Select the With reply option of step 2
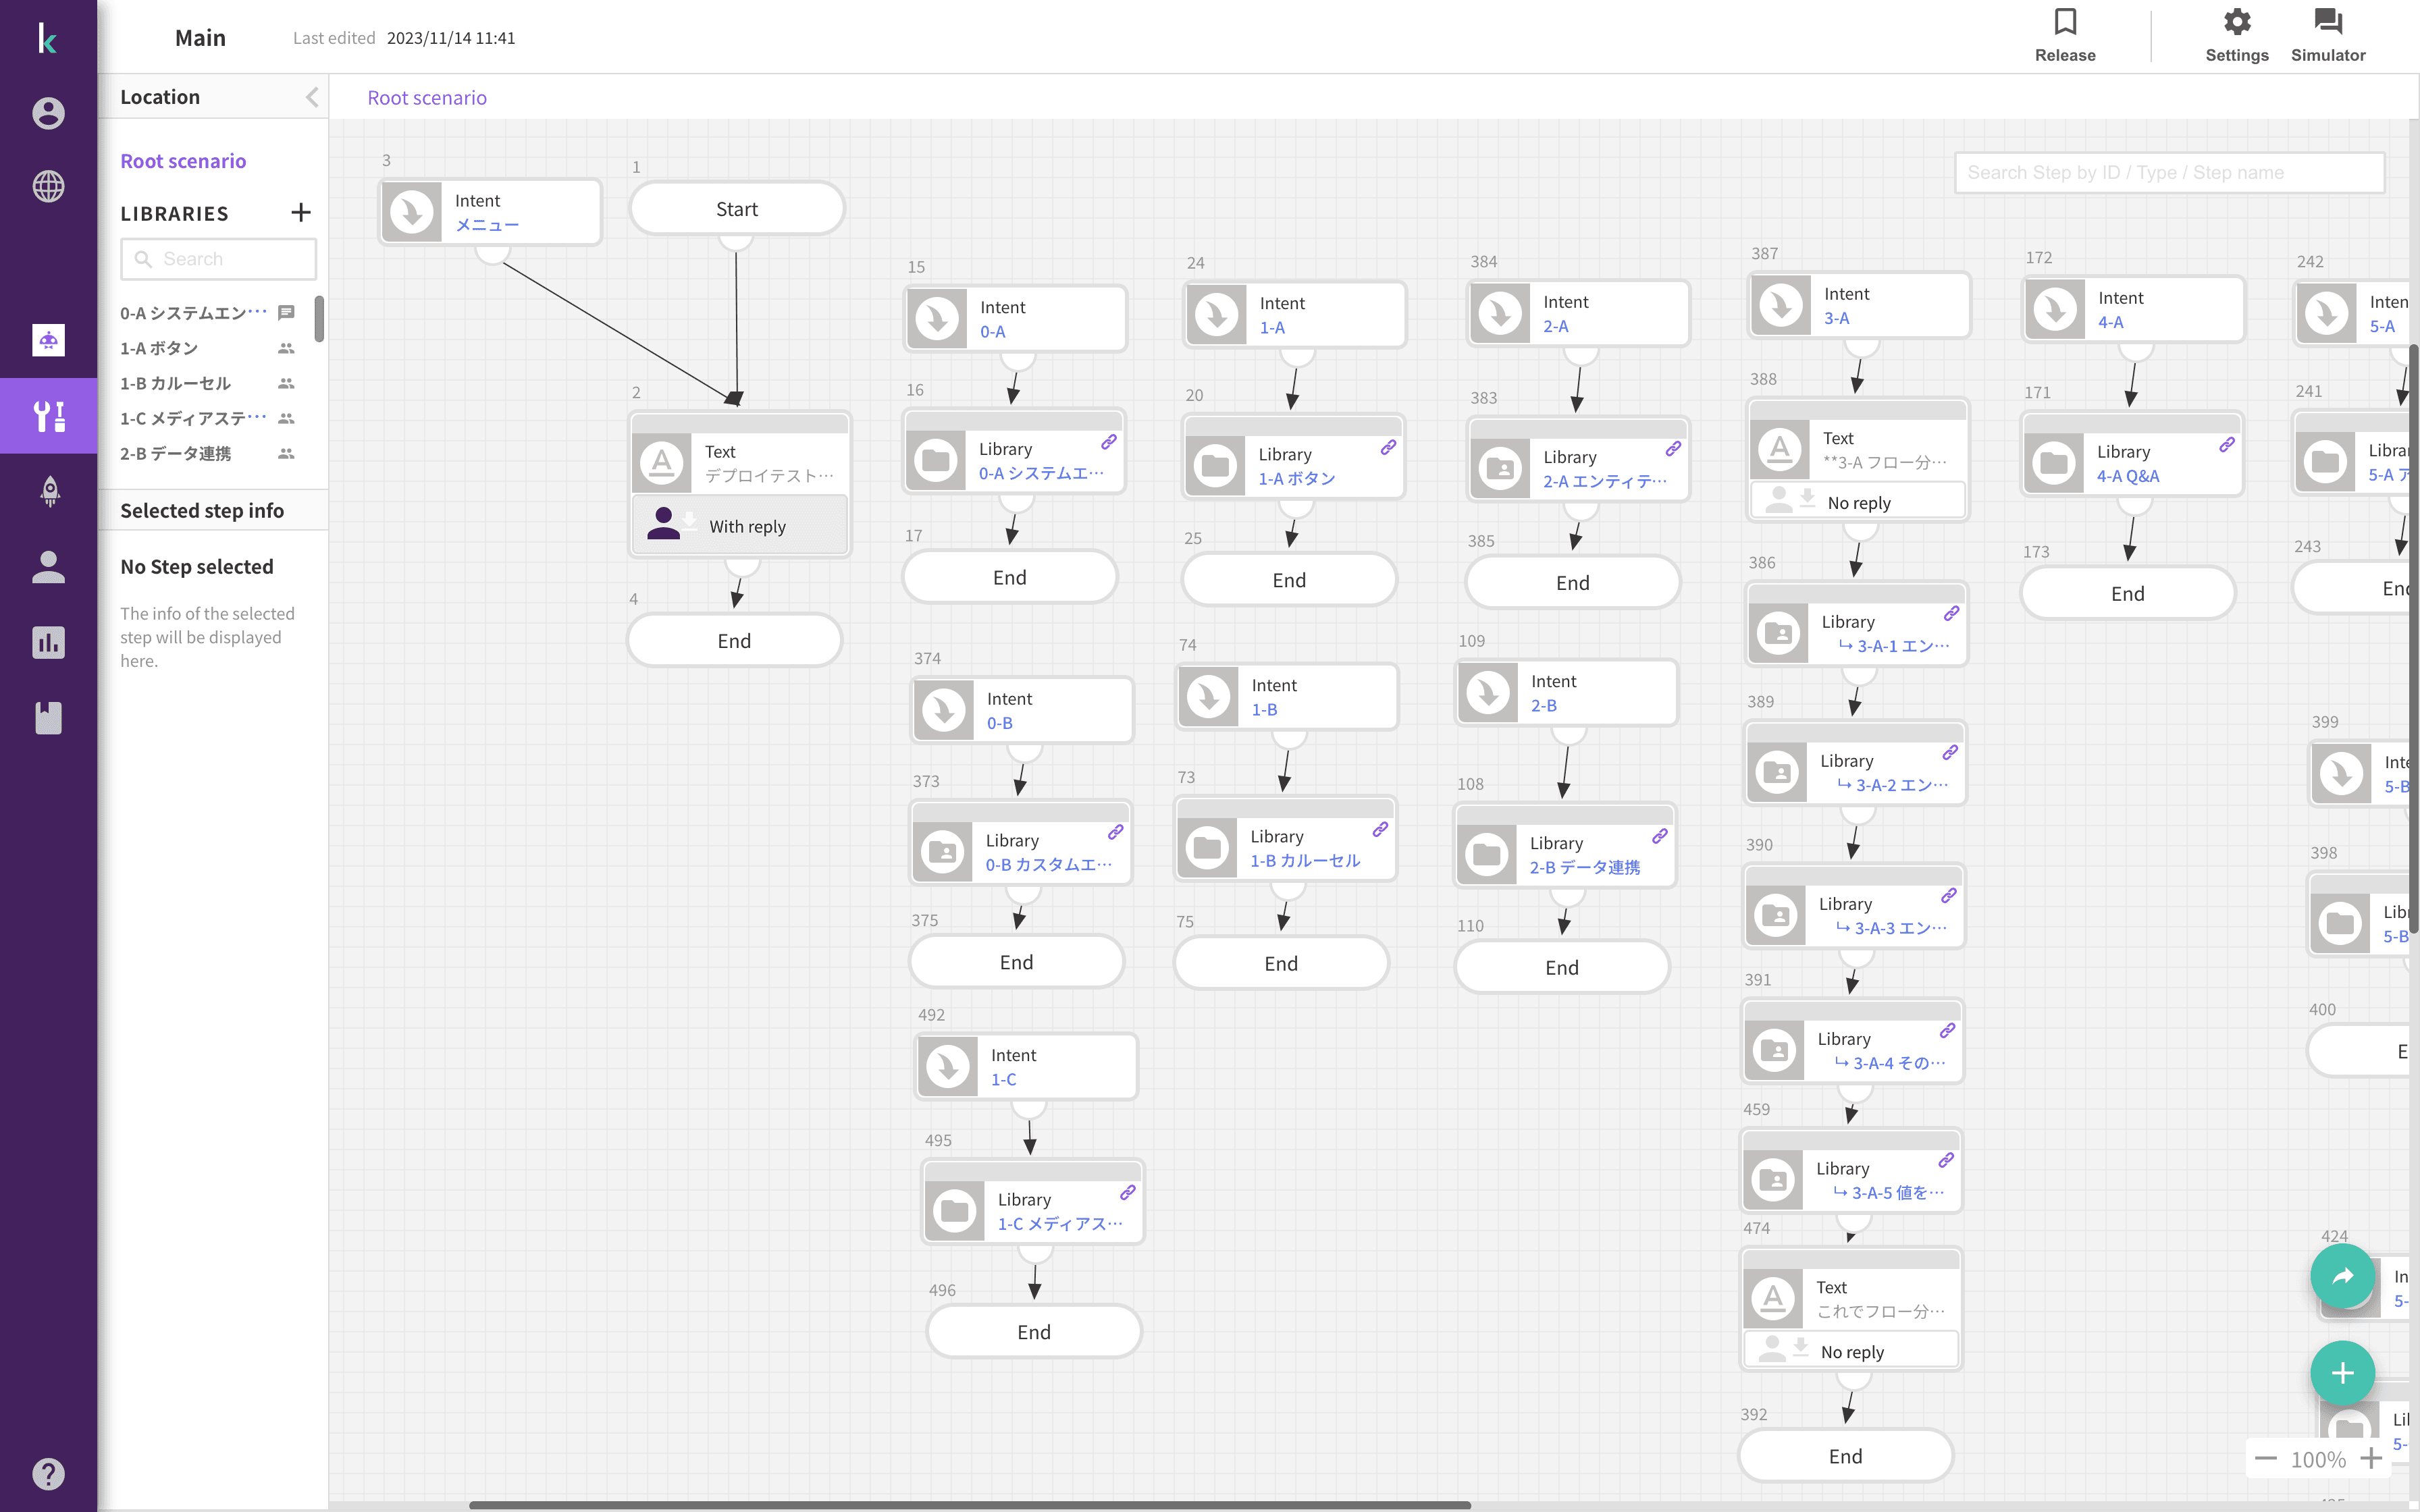This screenshot has width=2420, height=1512. pos(740,526)
